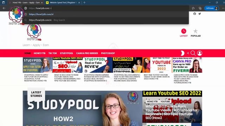The width and height of the screenshot is (225, 126).
Task: Open the Favorites star icon
Action: coord(193,8)
